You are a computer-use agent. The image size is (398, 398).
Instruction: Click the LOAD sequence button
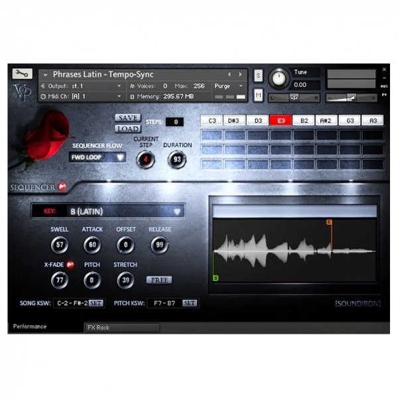click(x=128, y=129)
